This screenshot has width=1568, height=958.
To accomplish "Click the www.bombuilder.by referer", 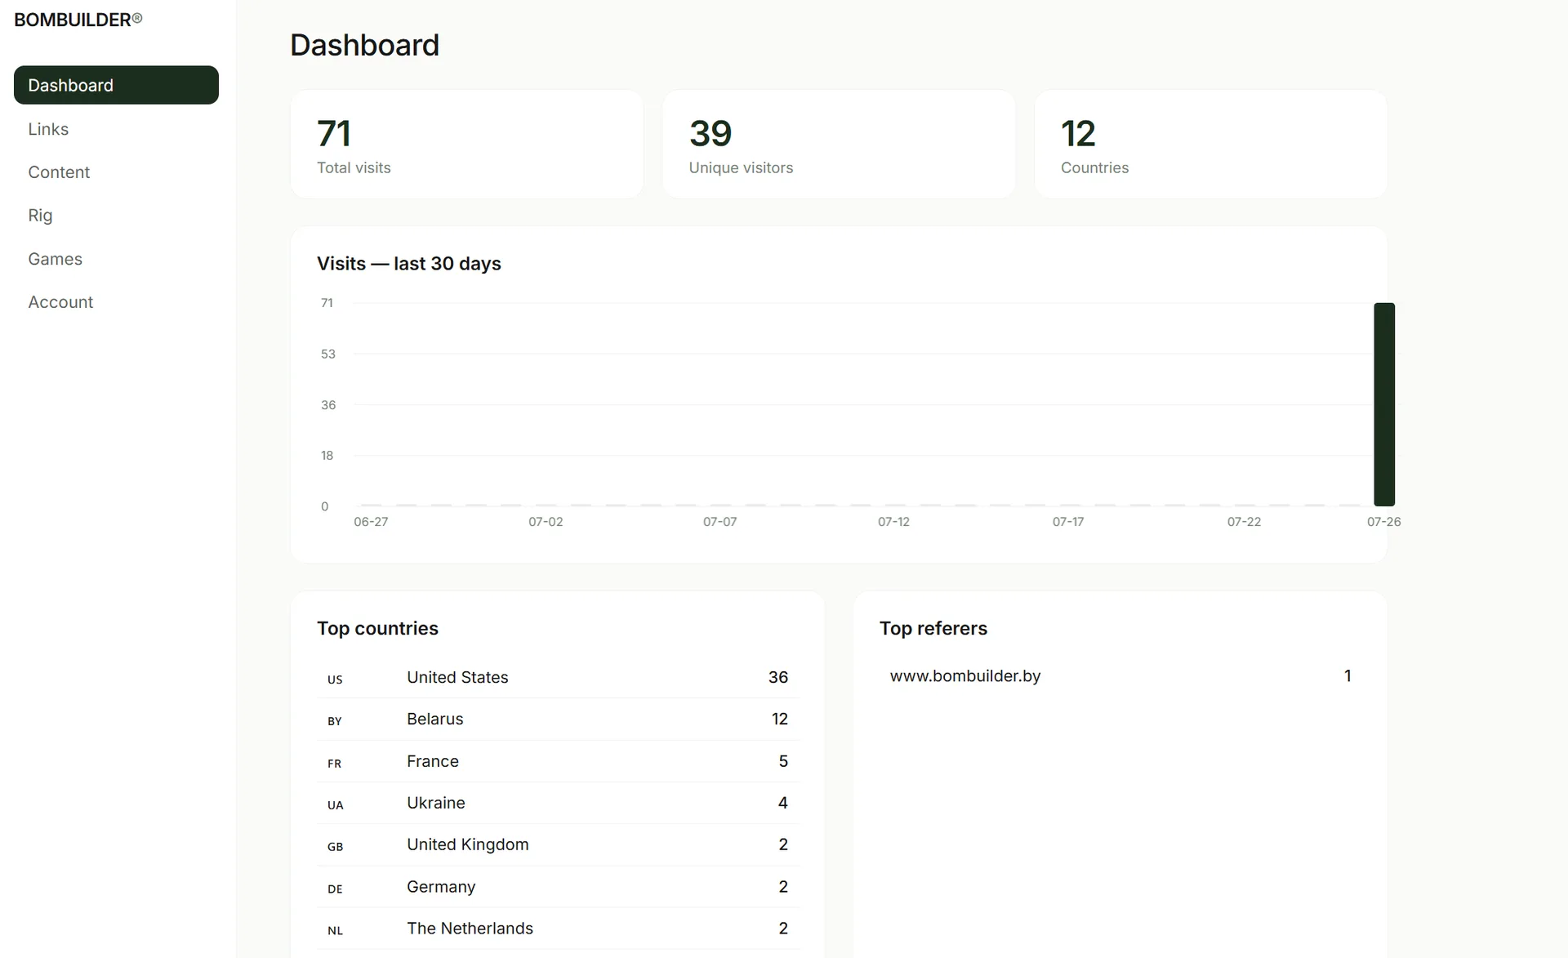I will point(965,676).
